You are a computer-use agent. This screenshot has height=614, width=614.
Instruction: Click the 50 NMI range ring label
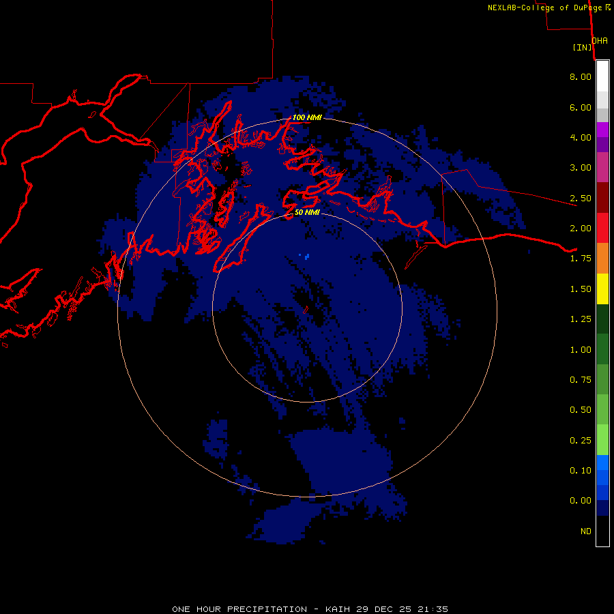click(307, 212)
